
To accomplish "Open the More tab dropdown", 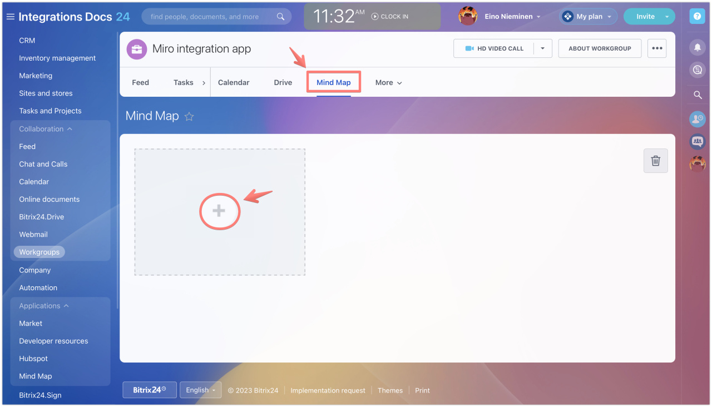I will tap(388, 82).
